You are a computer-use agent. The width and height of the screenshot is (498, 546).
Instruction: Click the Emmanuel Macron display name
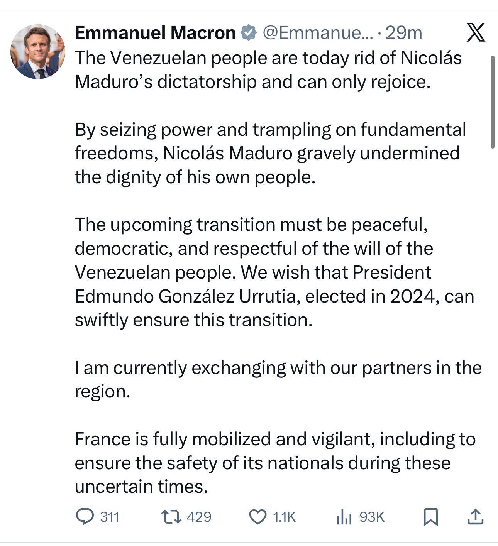[155, 33]
